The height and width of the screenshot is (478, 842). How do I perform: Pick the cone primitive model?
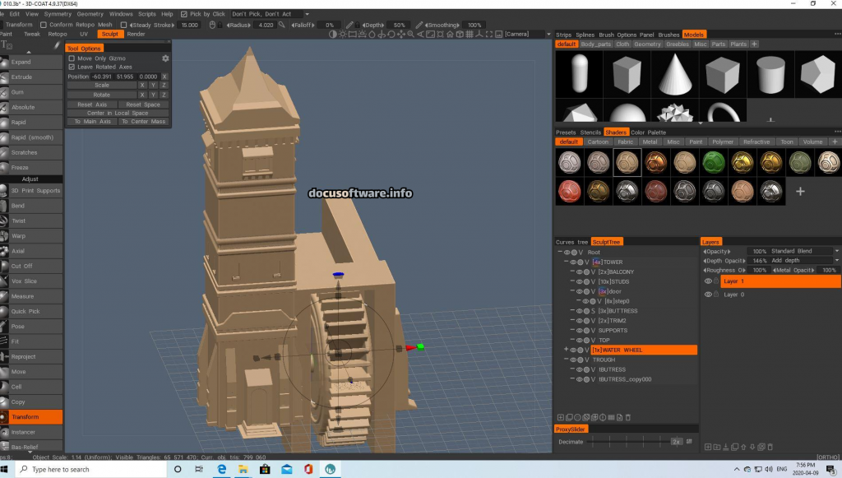(675, 74)
